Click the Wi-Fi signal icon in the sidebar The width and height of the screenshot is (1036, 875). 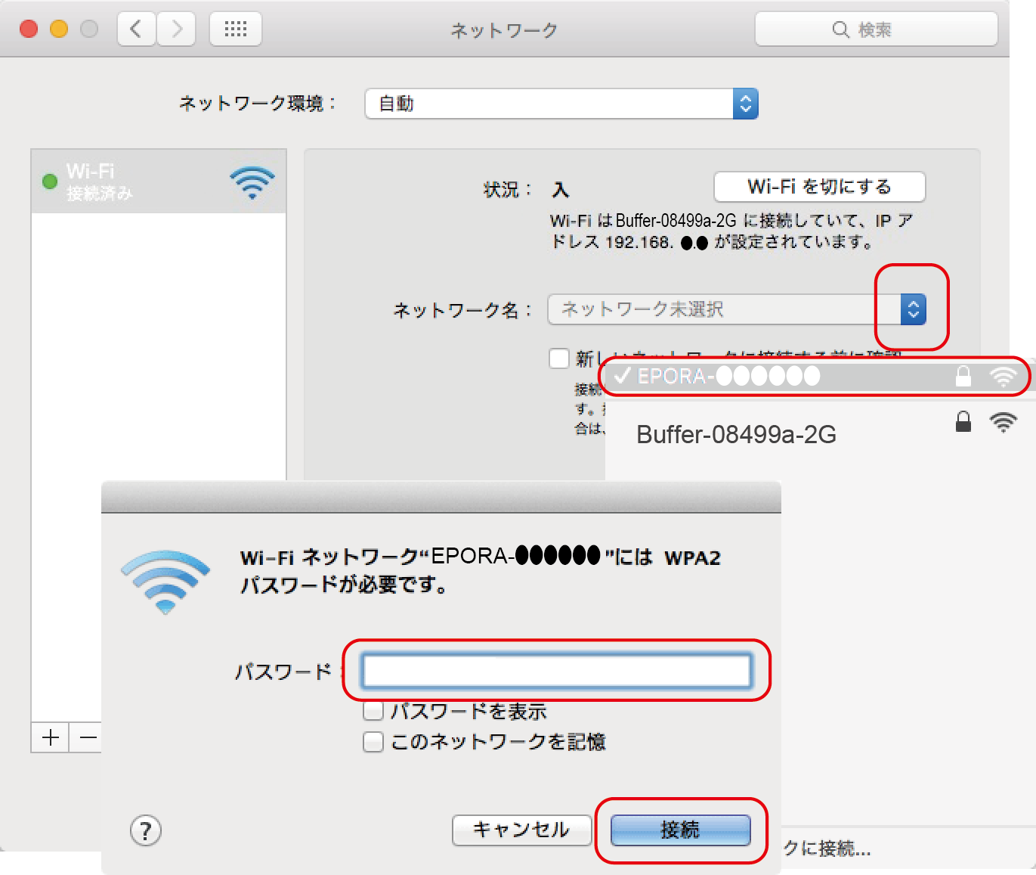[252, 182]
